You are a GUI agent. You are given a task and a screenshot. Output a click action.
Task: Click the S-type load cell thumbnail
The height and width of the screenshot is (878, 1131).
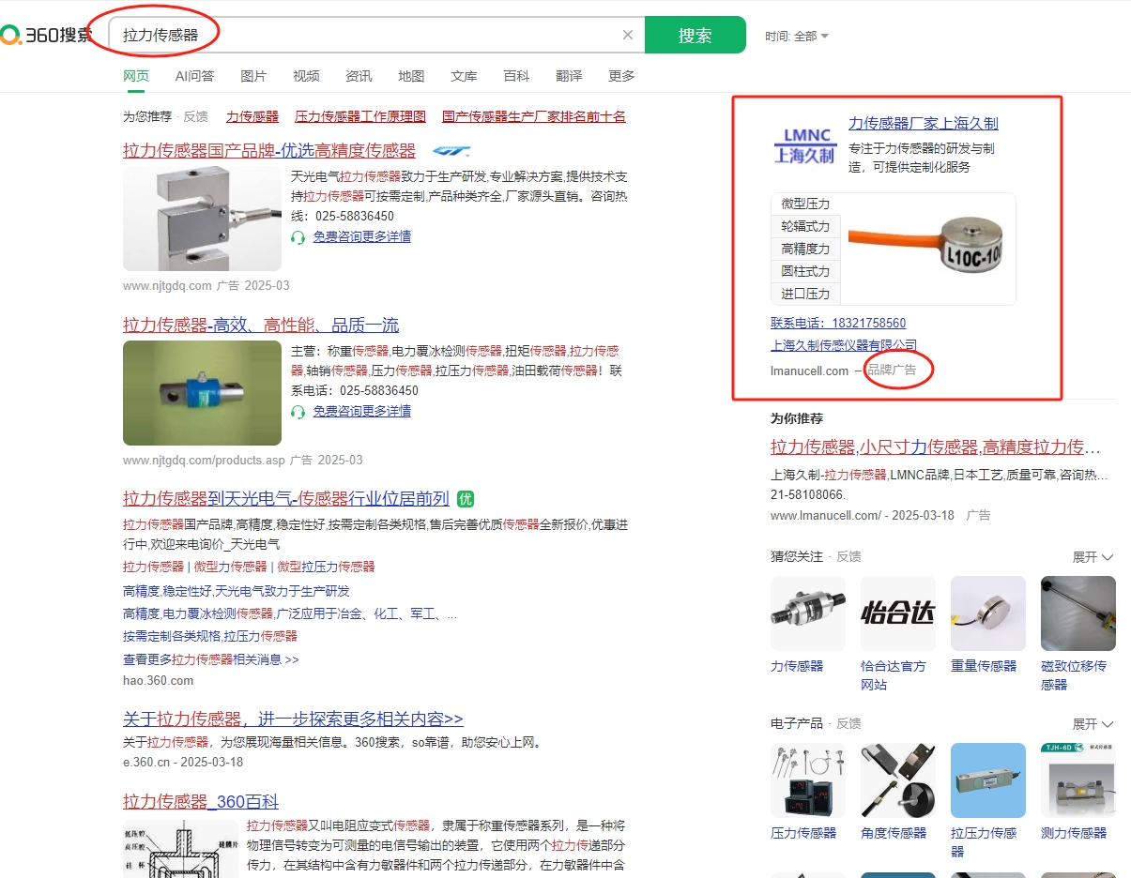pyautogui.click(x=202, y=219)
